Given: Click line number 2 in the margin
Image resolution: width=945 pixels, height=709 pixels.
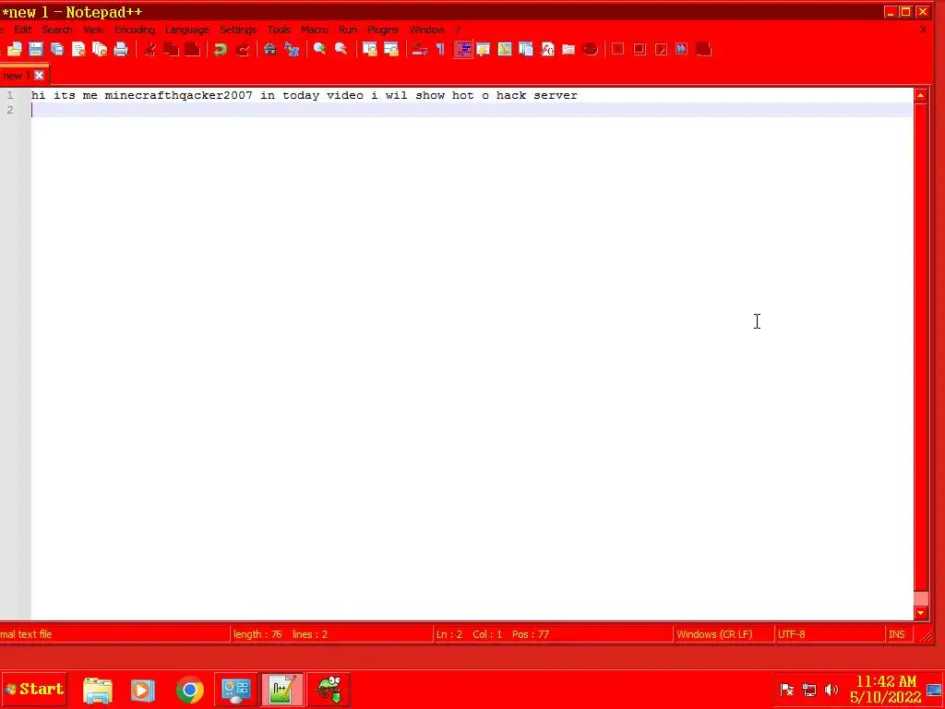Looking at the screenshot, I should pyautogui.click(x=9, y=110).
